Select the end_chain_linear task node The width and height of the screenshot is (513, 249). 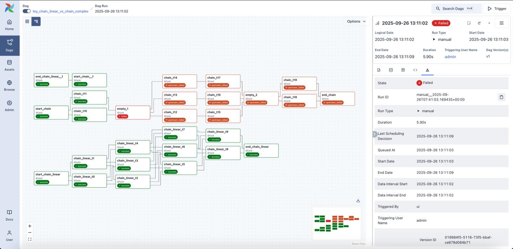point(261,150)
